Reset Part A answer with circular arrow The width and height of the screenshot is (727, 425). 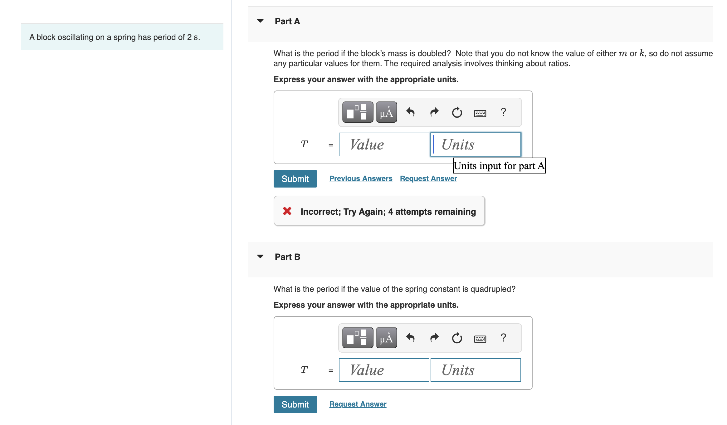coord(457,112)
